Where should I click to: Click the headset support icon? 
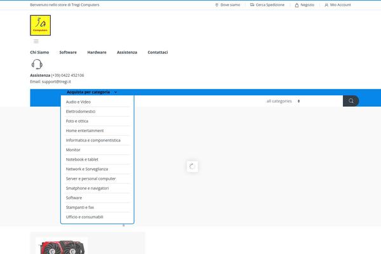(x=37, y=64)
